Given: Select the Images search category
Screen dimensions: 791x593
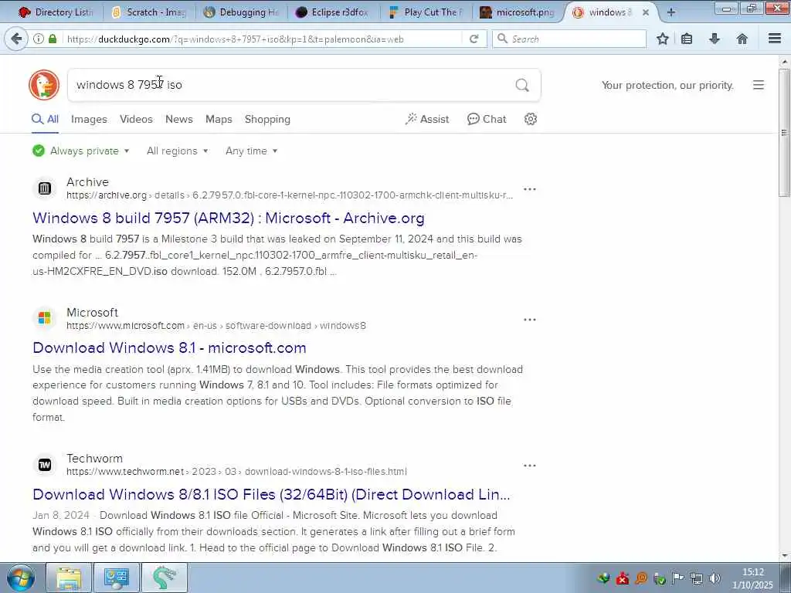Looking at the screenshot, I should tap(89, 119).
